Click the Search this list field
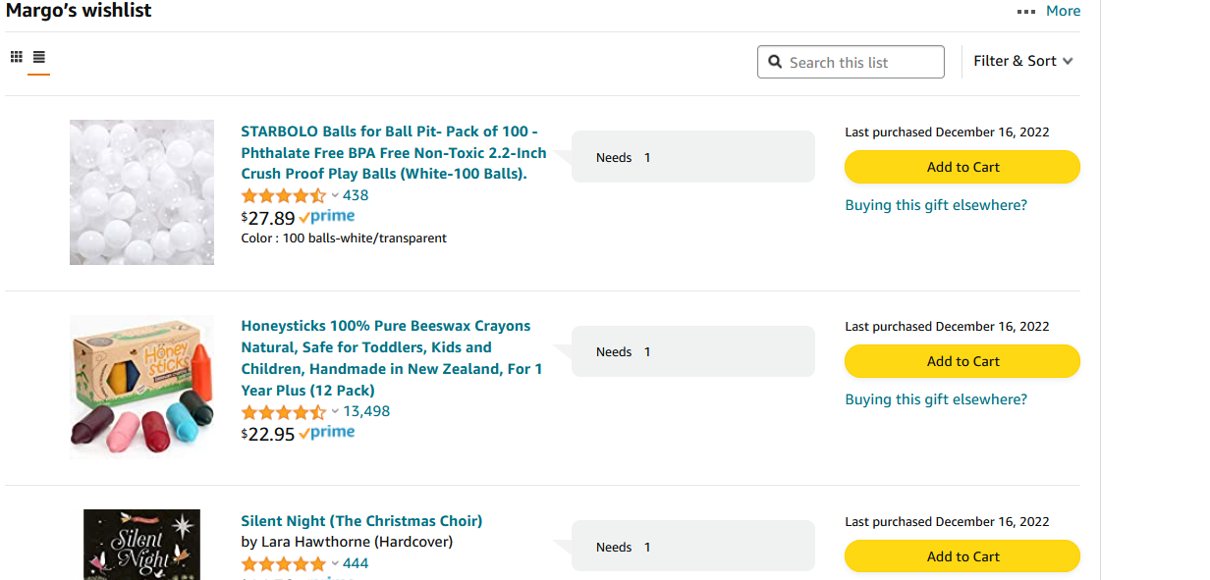The image size is (1210, 580). (x=851, y=62)
